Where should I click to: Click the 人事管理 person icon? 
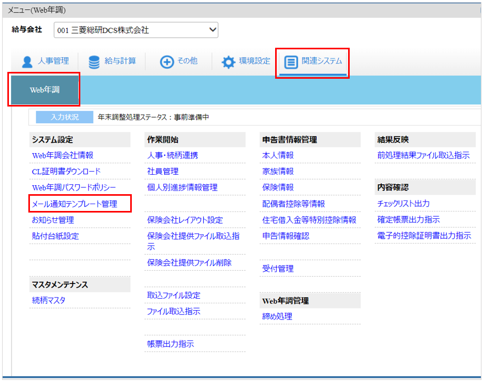point(27,62)
